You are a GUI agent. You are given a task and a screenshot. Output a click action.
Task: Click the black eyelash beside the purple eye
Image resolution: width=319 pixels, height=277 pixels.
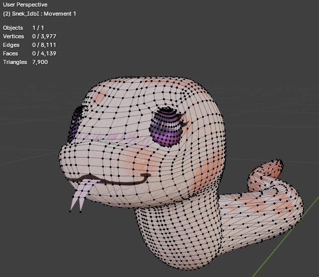tap(185, 122)
